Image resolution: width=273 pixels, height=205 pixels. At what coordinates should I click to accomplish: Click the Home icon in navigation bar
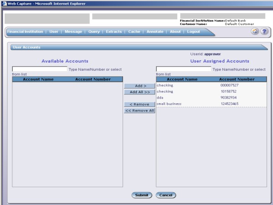click(x=255, y=32)
